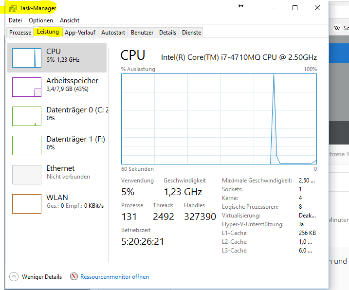
Task: Open Ressourcenmonitor öffnen link
Action: [x=114, y=277]
